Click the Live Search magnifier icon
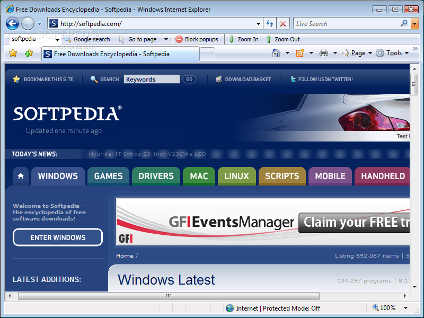The height and width of the screenshot is (318, 424). tap(404, 23)
